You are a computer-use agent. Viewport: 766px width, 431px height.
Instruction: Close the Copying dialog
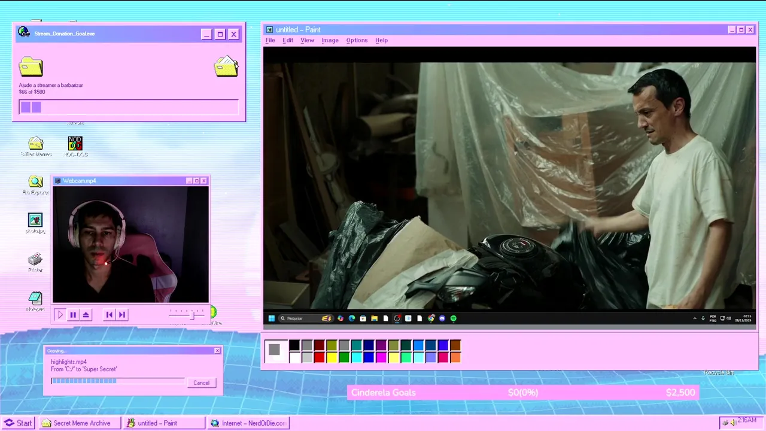tap(217, 351)
